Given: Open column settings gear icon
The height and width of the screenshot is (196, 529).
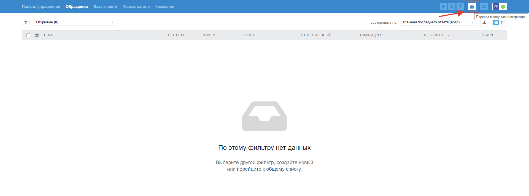Looking at the screenshot, I should pos(37,35).
